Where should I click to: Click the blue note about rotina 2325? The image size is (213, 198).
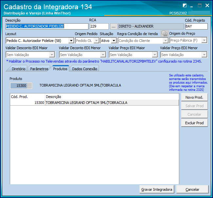coord(188,83)
